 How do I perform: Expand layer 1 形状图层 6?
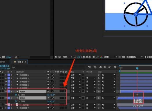[6, 75]
